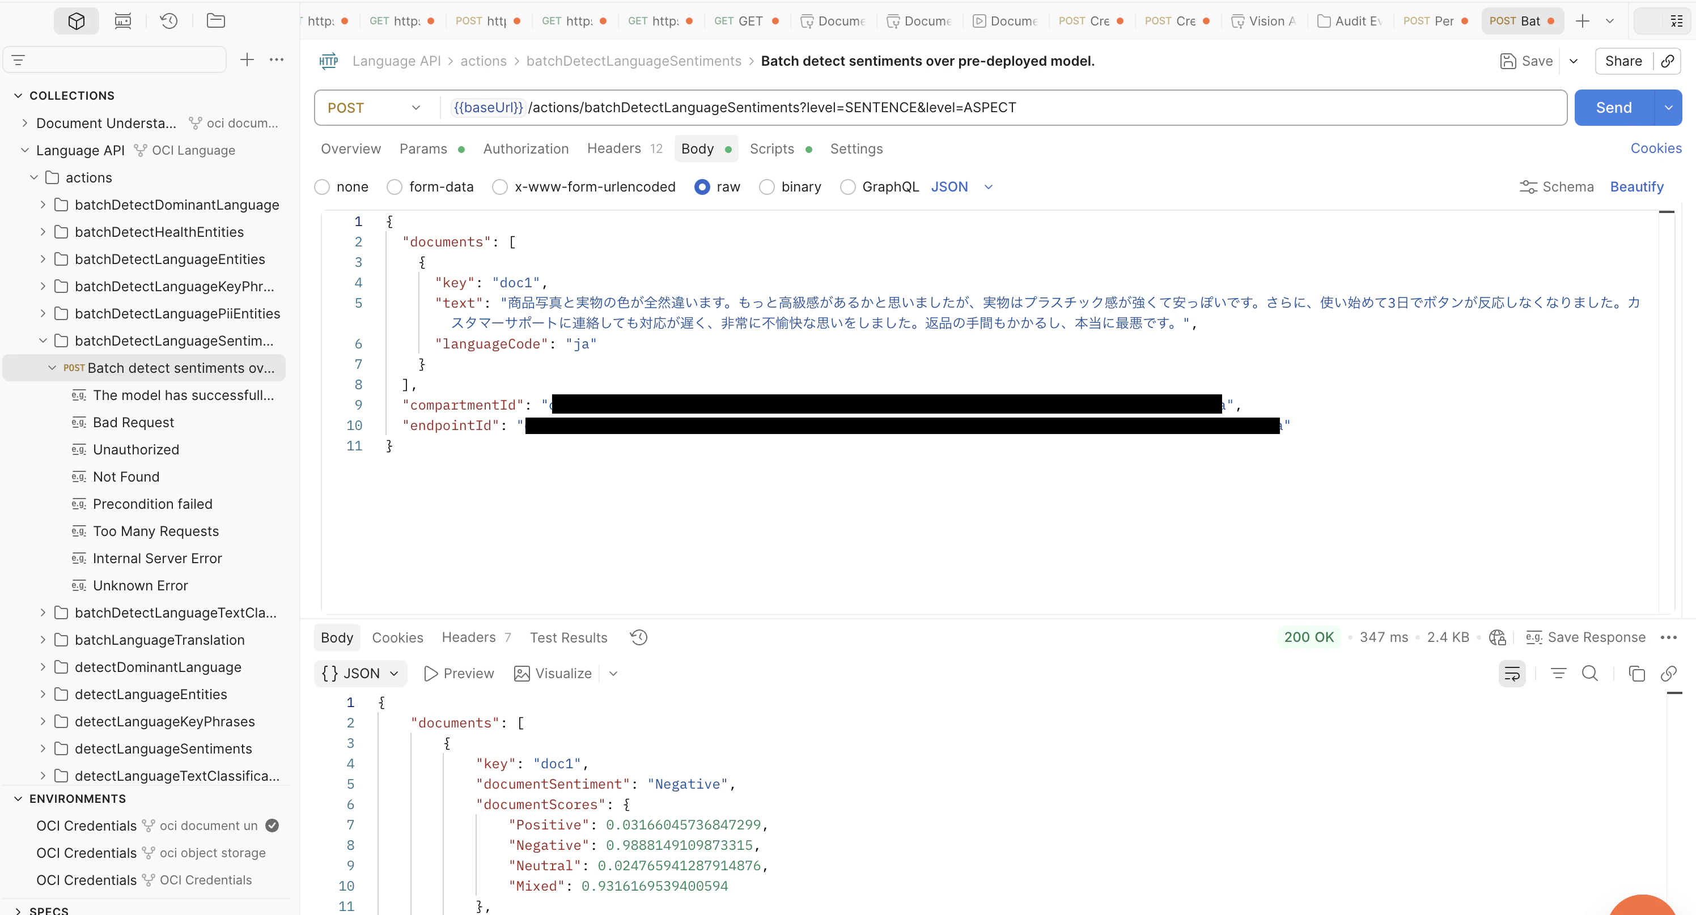Select the form-data body type

coord(395,187)
